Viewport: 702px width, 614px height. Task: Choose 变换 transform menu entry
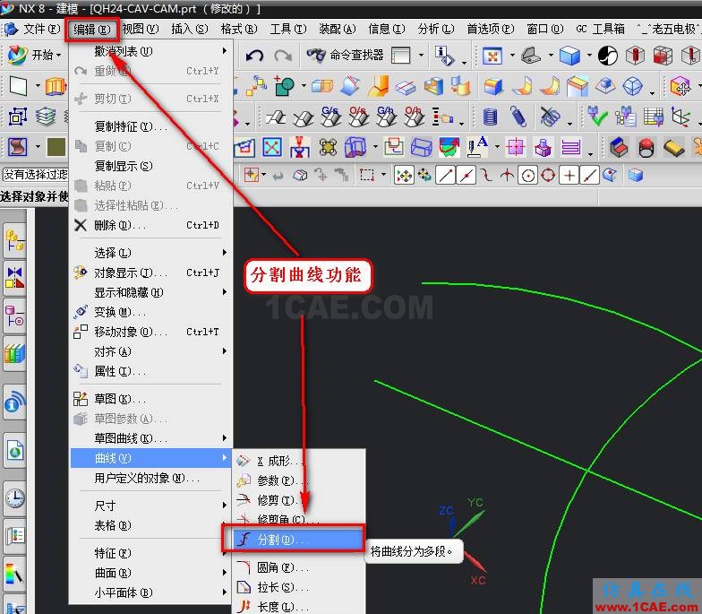click(x=150, y=312)
